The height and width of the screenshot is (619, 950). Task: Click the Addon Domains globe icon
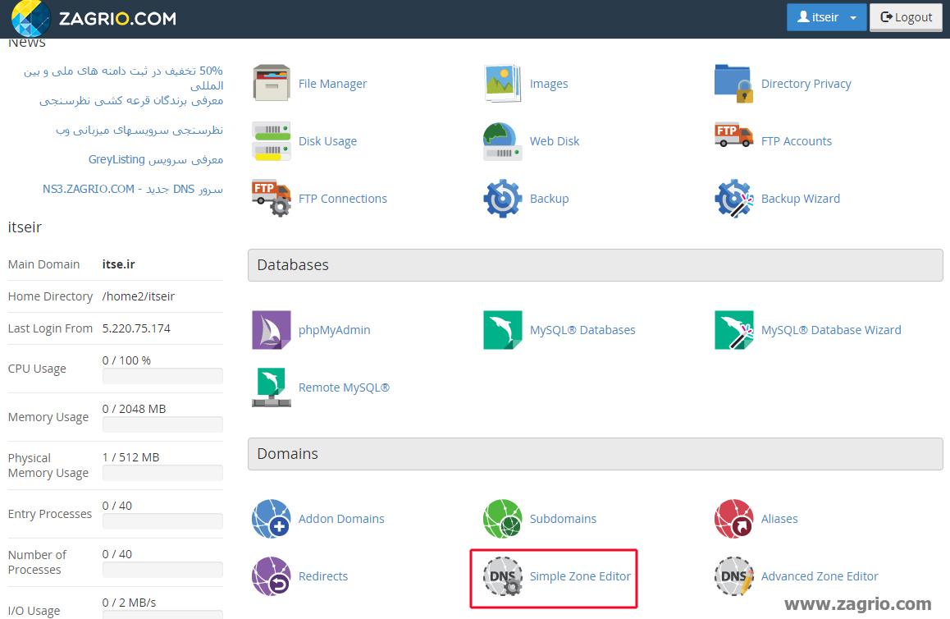point(272,518)
